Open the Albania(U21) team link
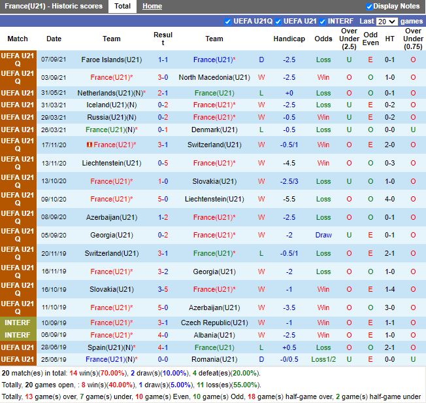The image size is (426, 403). (214, 335)
